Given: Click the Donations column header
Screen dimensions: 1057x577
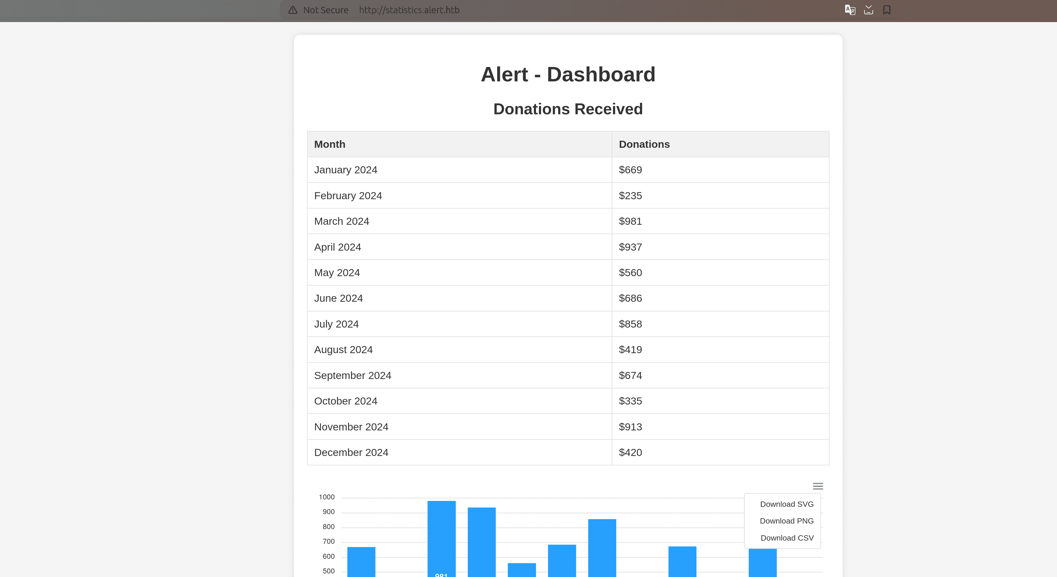Looking at the screenshot, I should 644,144.
